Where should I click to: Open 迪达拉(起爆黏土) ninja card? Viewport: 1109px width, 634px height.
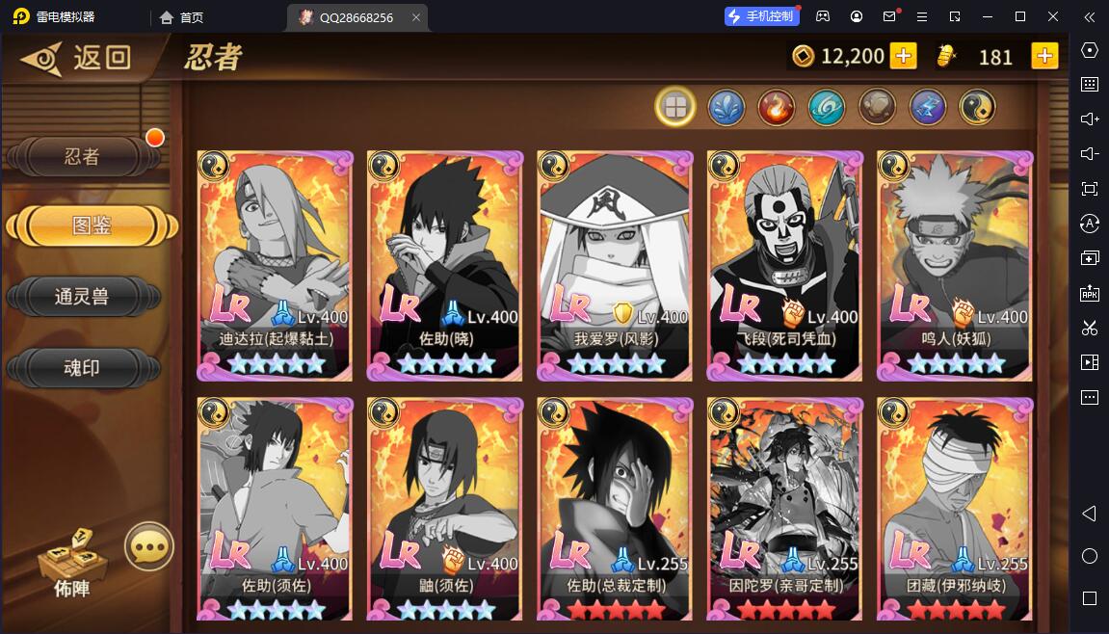tap(276, 265)
